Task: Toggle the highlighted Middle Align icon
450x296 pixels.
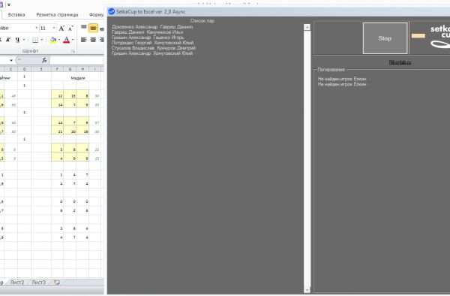Action: (x=93, y=28)
